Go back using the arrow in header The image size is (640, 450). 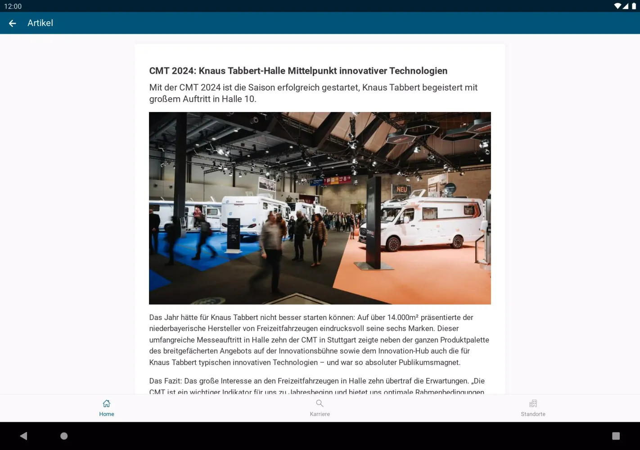coord(13,23)
